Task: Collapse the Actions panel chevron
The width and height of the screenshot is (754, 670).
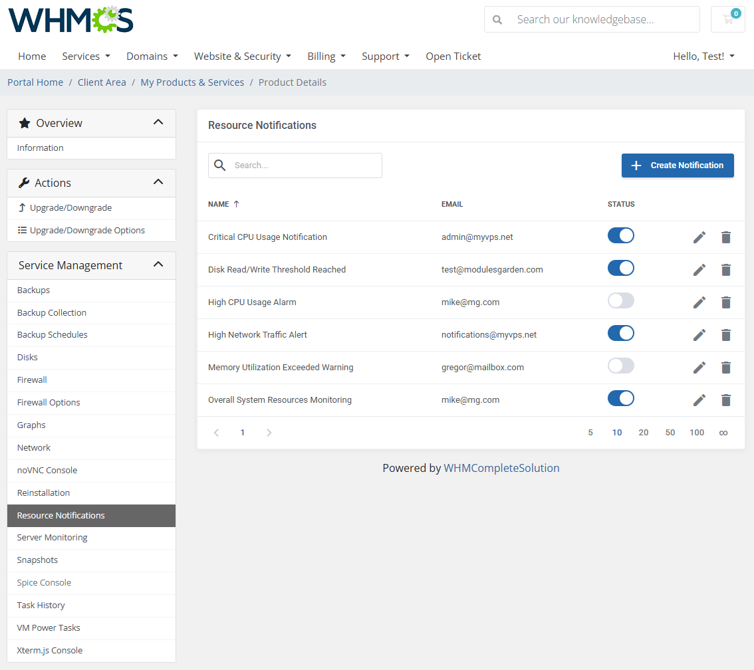Action: pos(158,181)
